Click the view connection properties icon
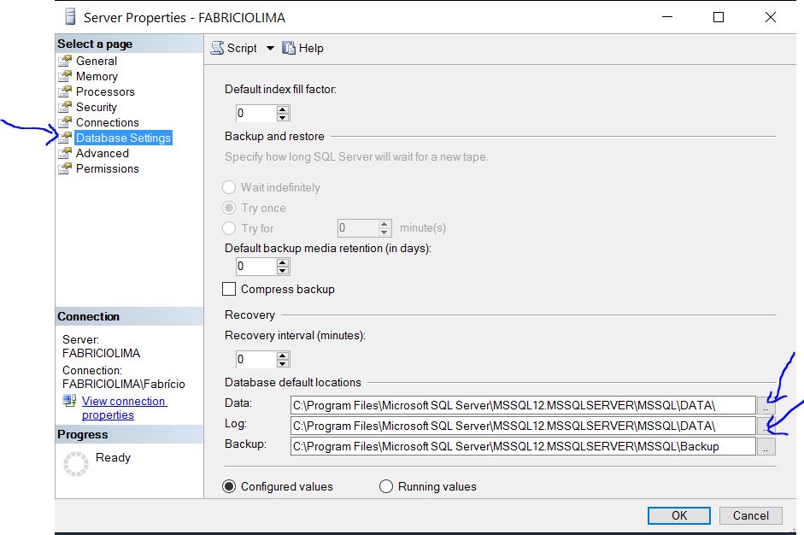This screenshot has width=804, height=535. (x=69, y=401)
